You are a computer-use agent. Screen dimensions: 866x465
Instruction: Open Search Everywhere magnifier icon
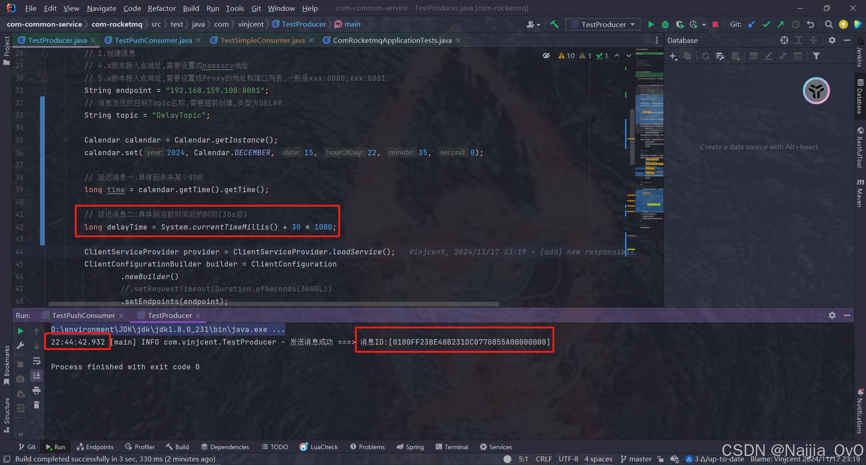(x=829, y=24)
